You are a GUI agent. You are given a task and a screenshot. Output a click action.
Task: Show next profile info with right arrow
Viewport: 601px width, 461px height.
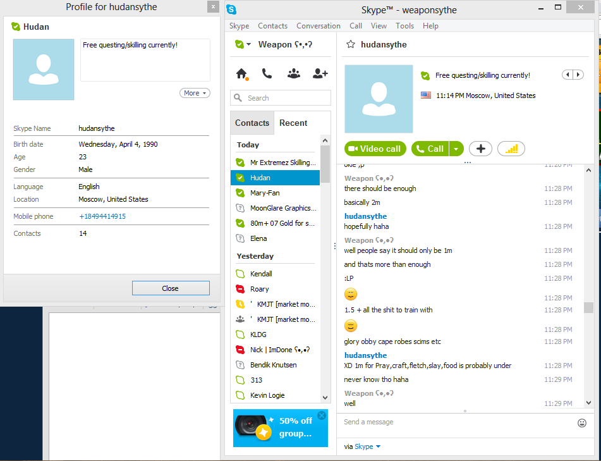point(578,75)
